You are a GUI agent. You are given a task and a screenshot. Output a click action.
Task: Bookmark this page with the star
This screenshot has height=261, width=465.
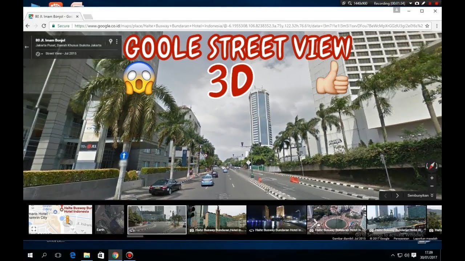pos(427,26)
